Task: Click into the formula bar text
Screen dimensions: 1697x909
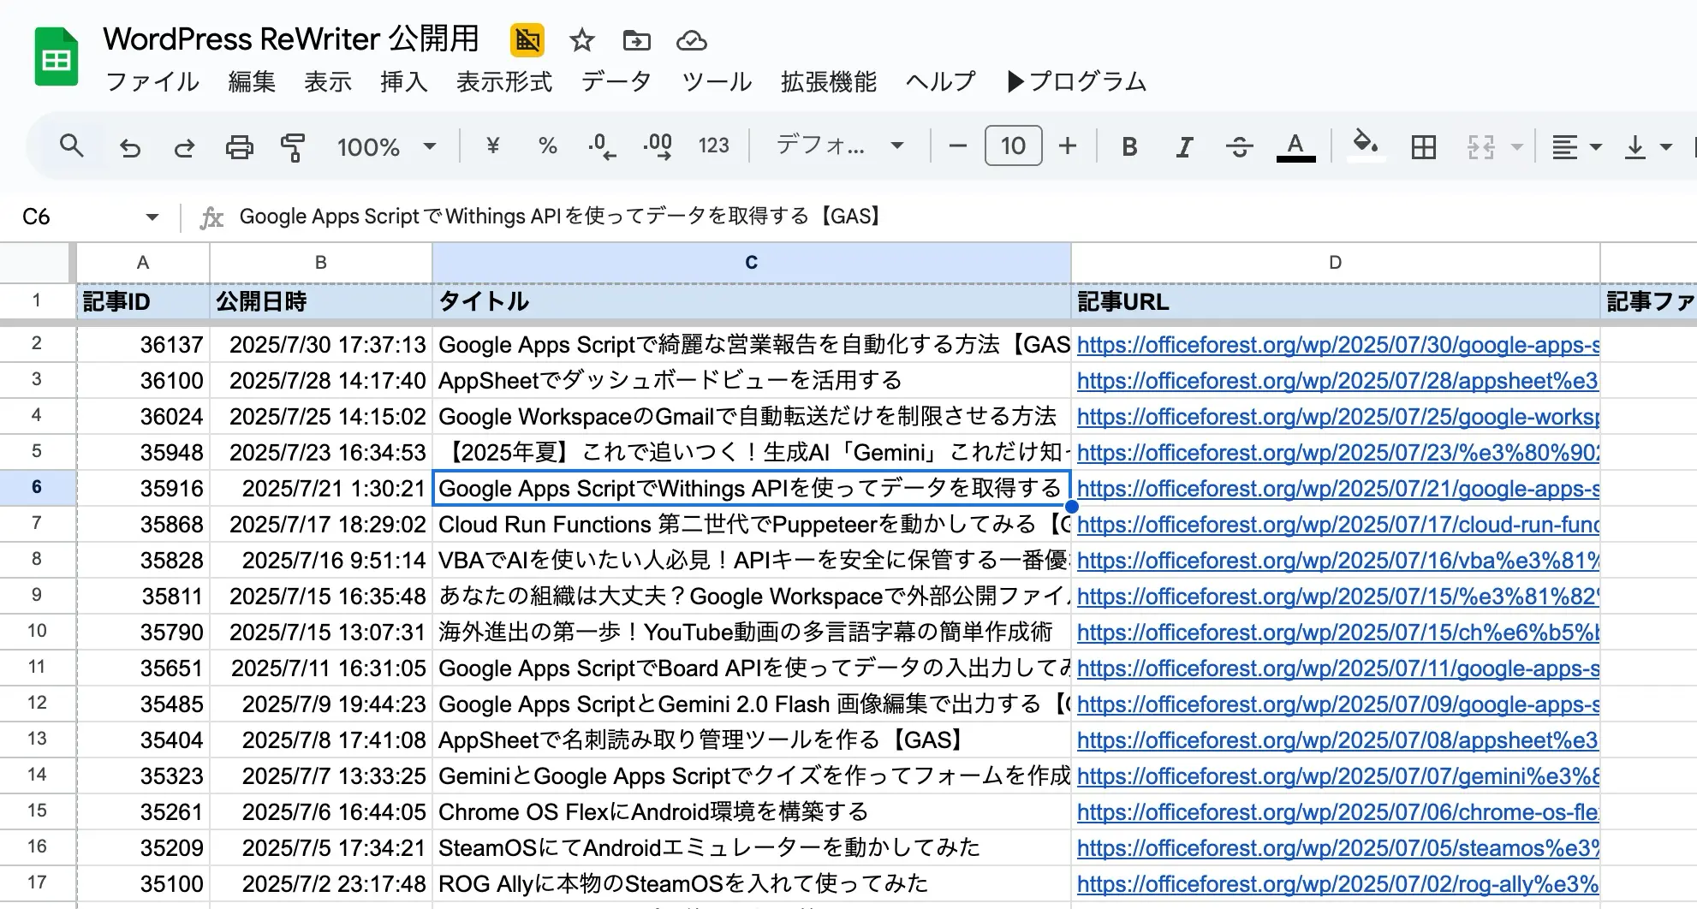Action: (x=560, y=217)
